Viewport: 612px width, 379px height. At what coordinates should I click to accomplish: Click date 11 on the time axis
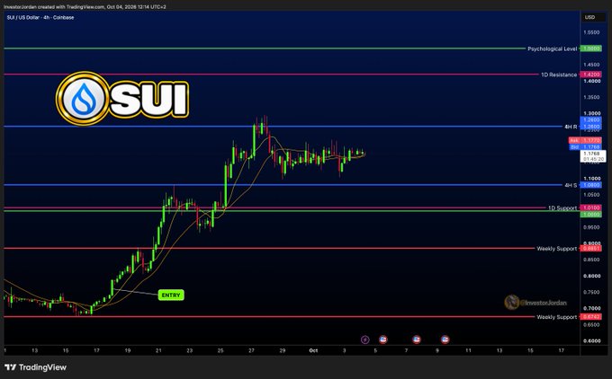click(468, 350)
